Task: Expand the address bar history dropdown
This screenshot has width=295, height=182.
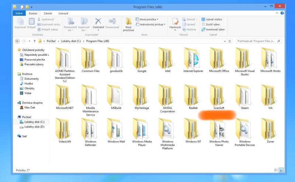Action: tap(225, 41)
